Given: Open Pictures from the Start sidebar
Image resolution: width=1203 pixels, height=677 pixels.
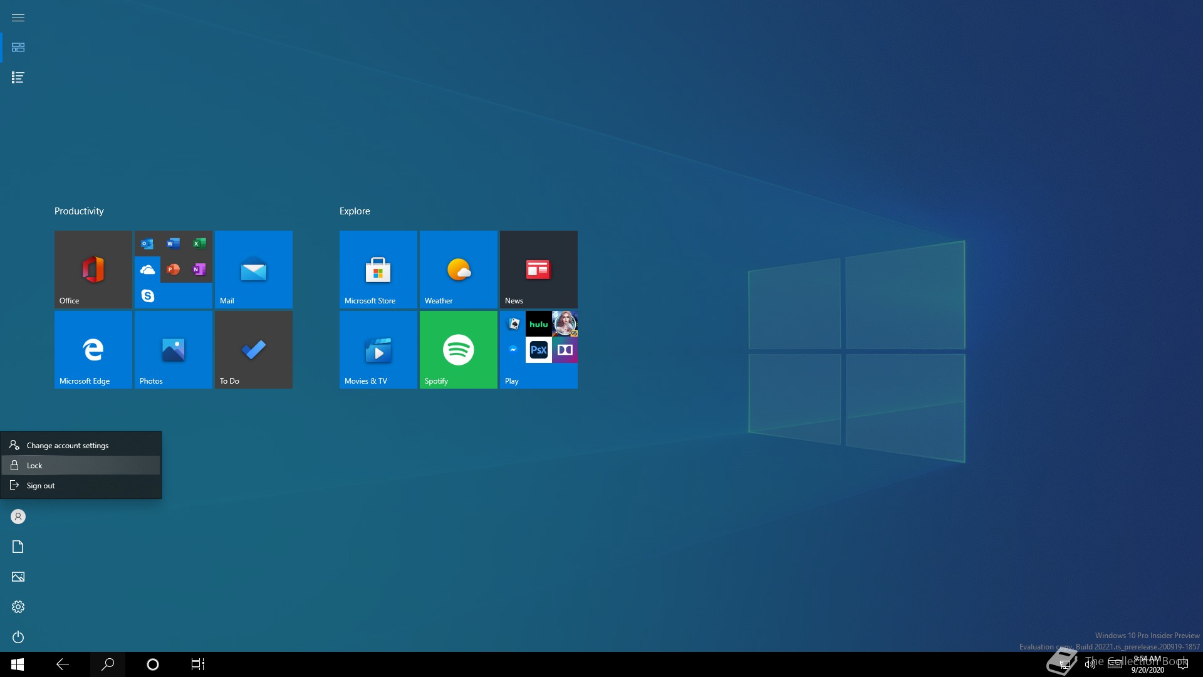Looking at the screenshot, I should (18, 577).
